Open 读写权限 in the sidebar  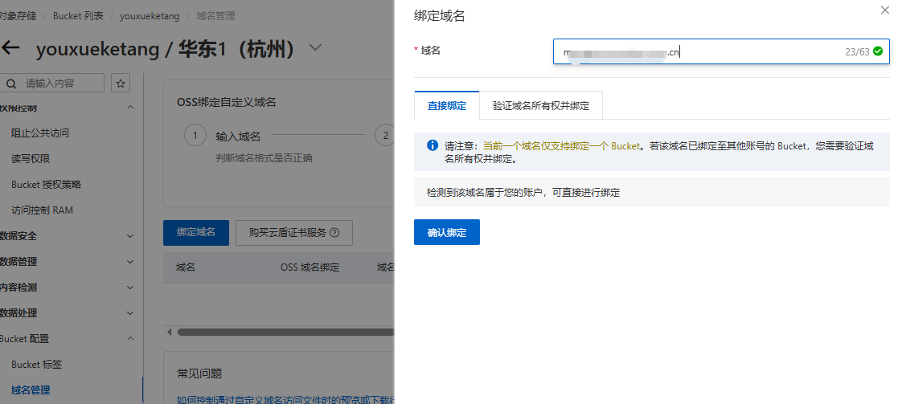pyautogui.click(x=31, y=159)
